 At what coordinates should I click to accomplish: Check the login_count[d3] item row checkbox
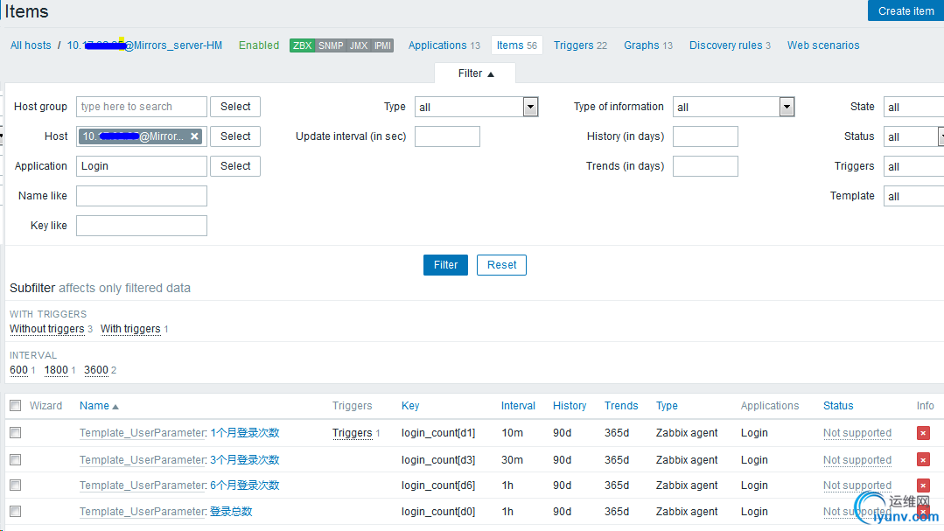16,460
